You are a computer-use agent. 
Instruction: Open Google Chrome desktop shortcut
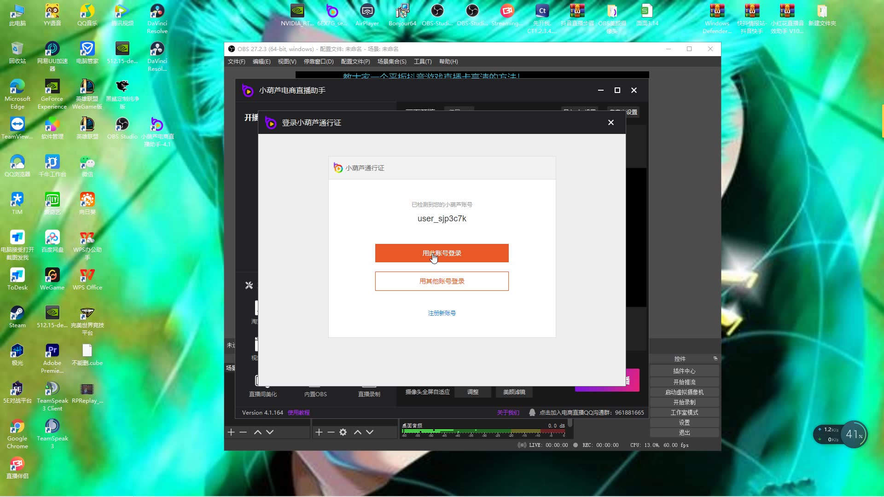pyautogui.click(x=17, y=433)
